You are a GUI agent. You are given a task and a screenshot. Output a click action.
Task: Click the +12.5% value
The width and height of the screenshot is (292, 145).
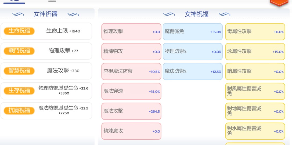coord(216,72)
